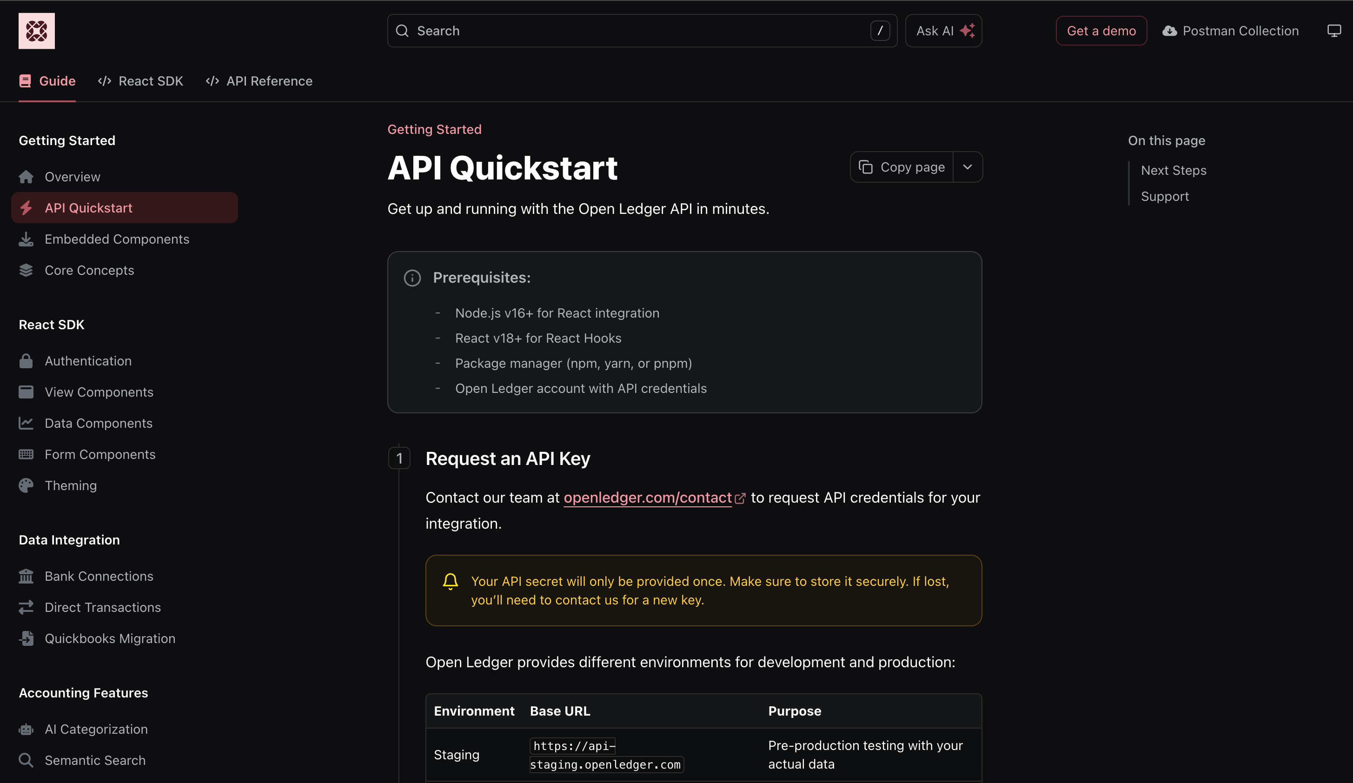Click "Node.js v16+ for React integration" text
This screenshot has height=783, width=1353.
point(557,313)
